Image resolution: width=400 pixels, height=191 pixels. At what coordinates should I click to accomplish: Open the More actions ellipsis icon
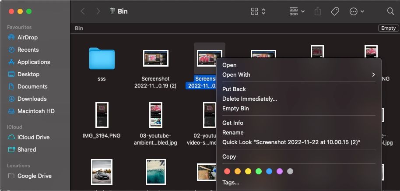coord(353,11)
